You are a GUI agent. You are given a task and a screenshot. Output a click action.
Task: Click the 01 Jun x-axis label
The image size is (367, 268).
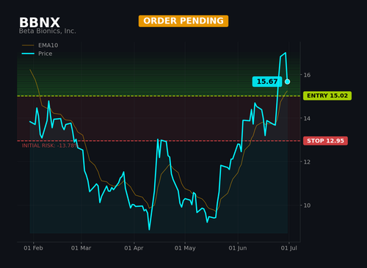pyautogui.click(x=238, y=248)
